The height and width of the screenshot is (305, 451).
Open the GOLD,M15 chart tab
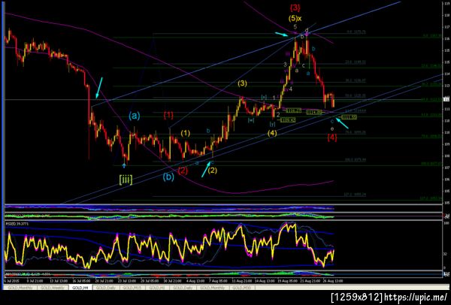tap(133, 288)
